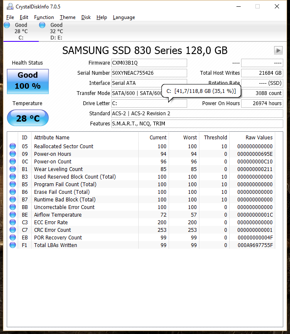Select the CRC Error Count attribute name
Viewport: 290px width, 334px height.
tap(53, 230)
